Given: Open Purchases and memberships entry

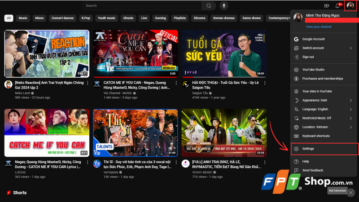Looking at the screenshot, I should click(x=323, y=79).
